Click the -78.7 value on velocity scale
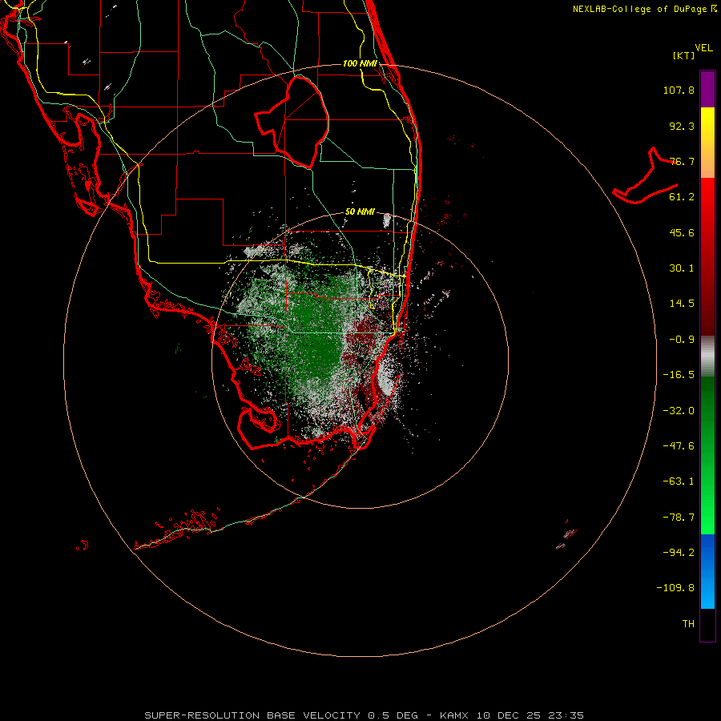 tap(679, 518)
